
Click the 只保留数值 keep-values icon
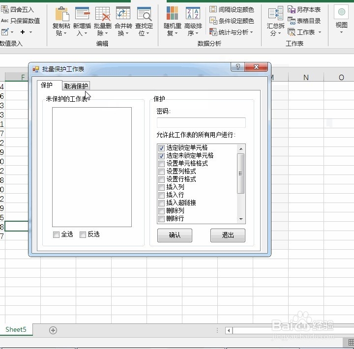[x=5, y=21]
